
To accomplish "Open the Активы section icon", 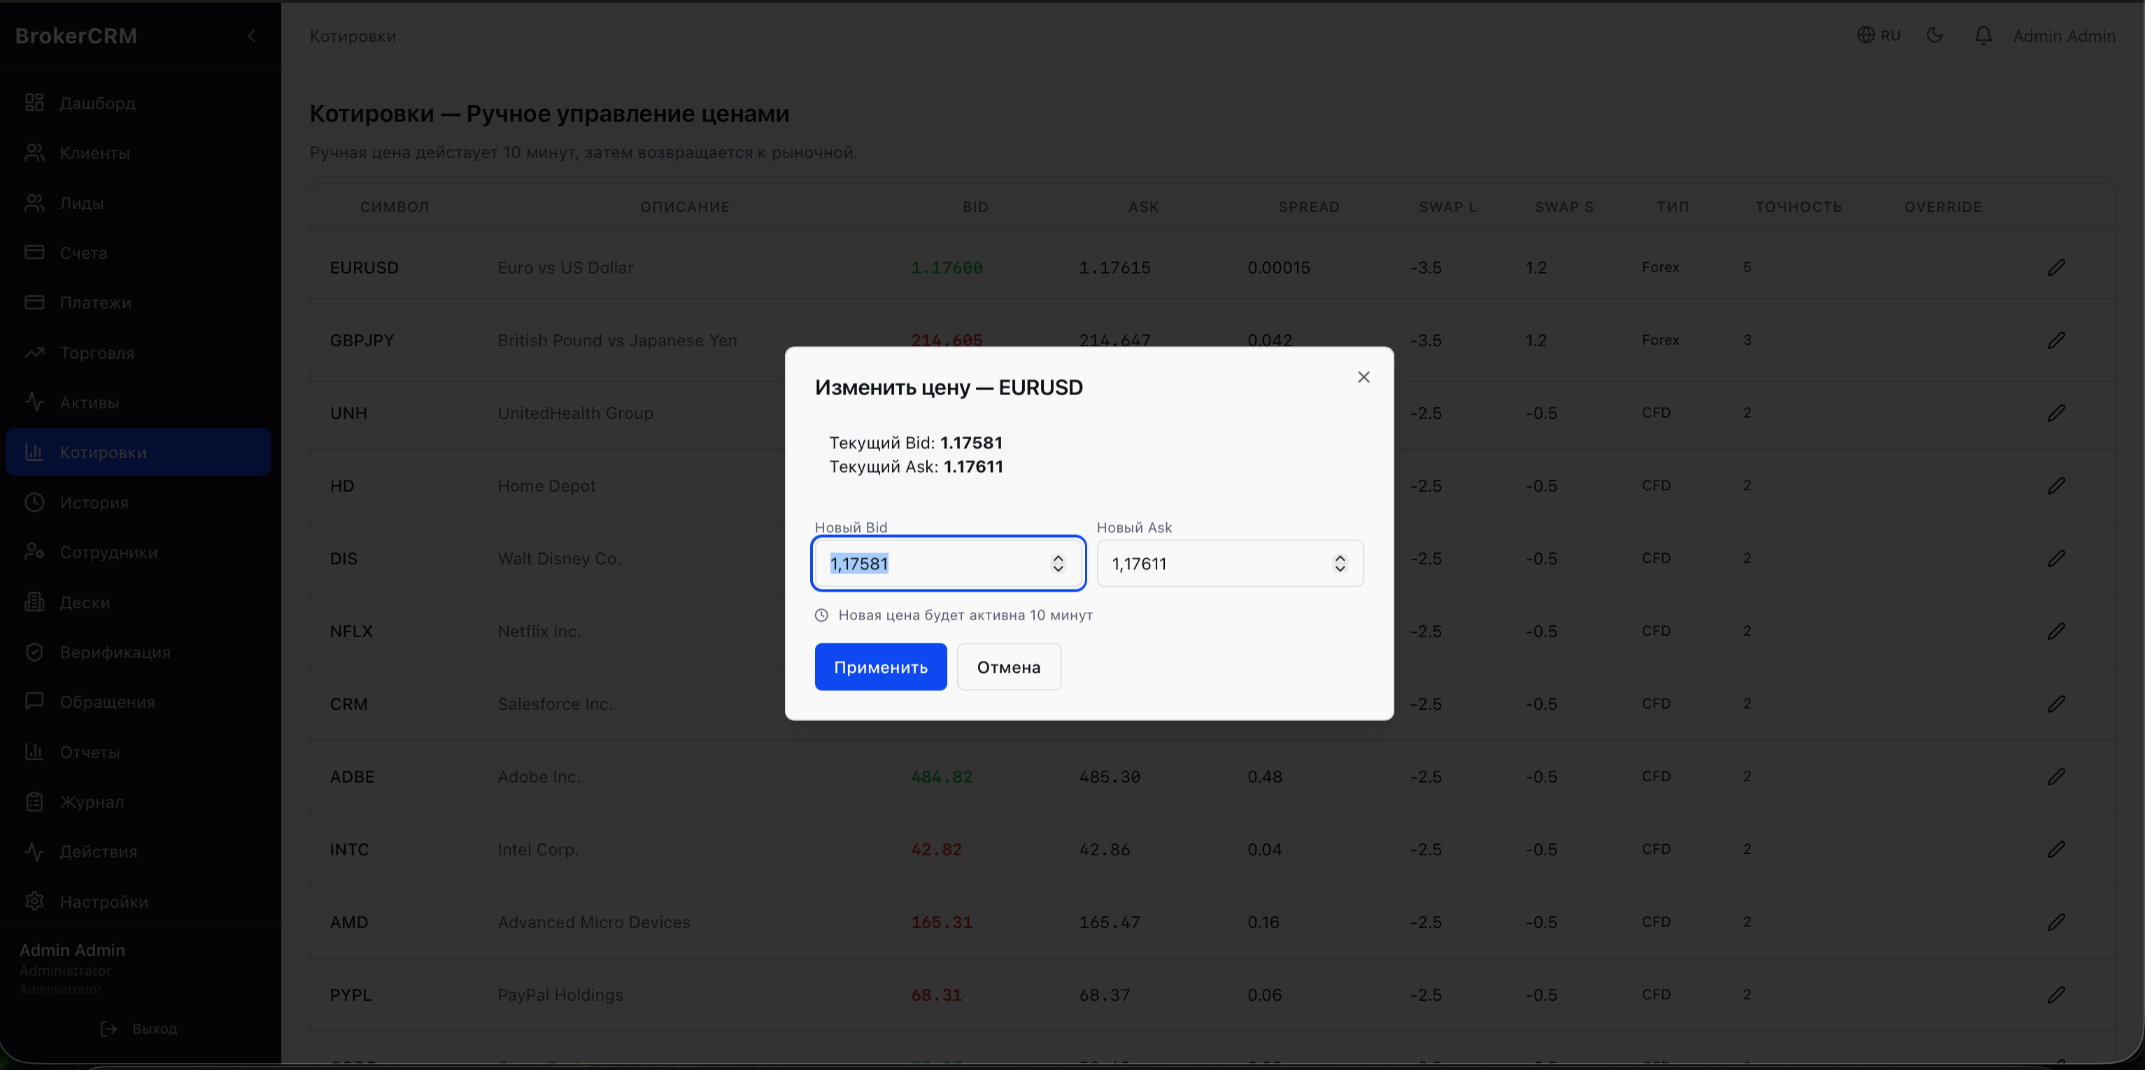I will point(34,402).
